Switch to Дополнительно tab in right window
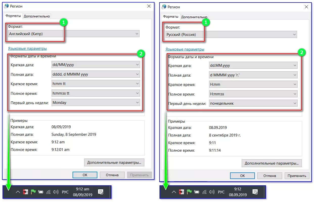Image resolution: width=314 pixels, height=202 pixels. pyautogui.click(x=194, y=17)
